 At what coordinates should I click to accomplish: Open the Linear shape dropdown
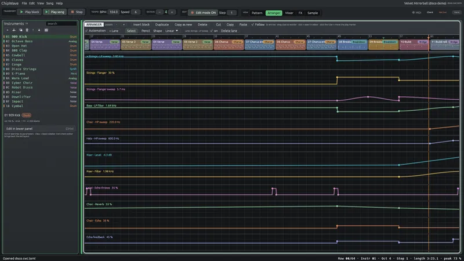pyautogui.click(x=172, y=31)
